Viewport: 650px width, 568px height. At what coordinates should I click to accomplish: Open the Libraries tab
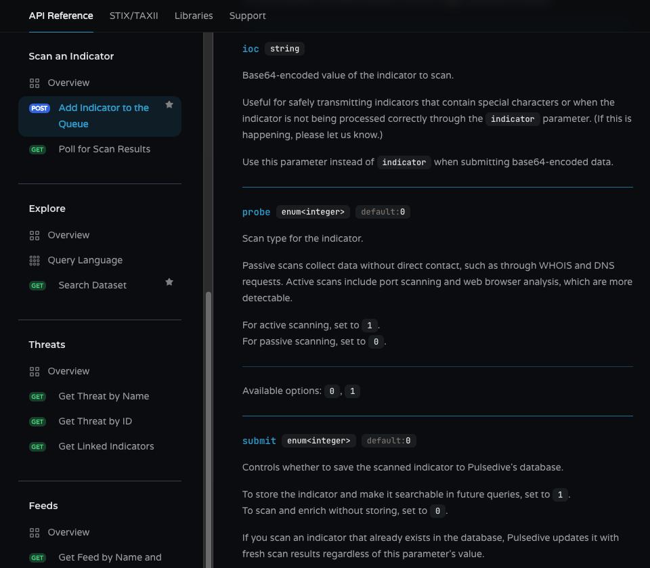click(194, 16)
